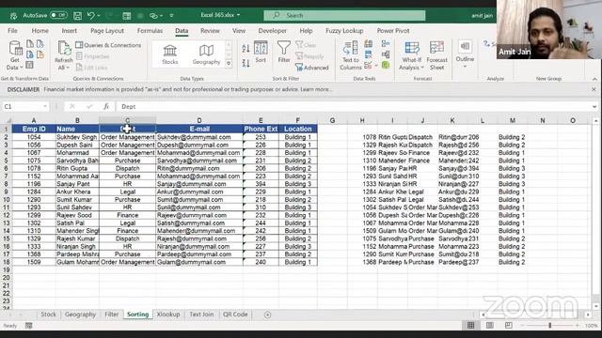This screenshot has height=338, width=602.
Task: Switch to Page Layout view icon
Action: click(489, 326)
